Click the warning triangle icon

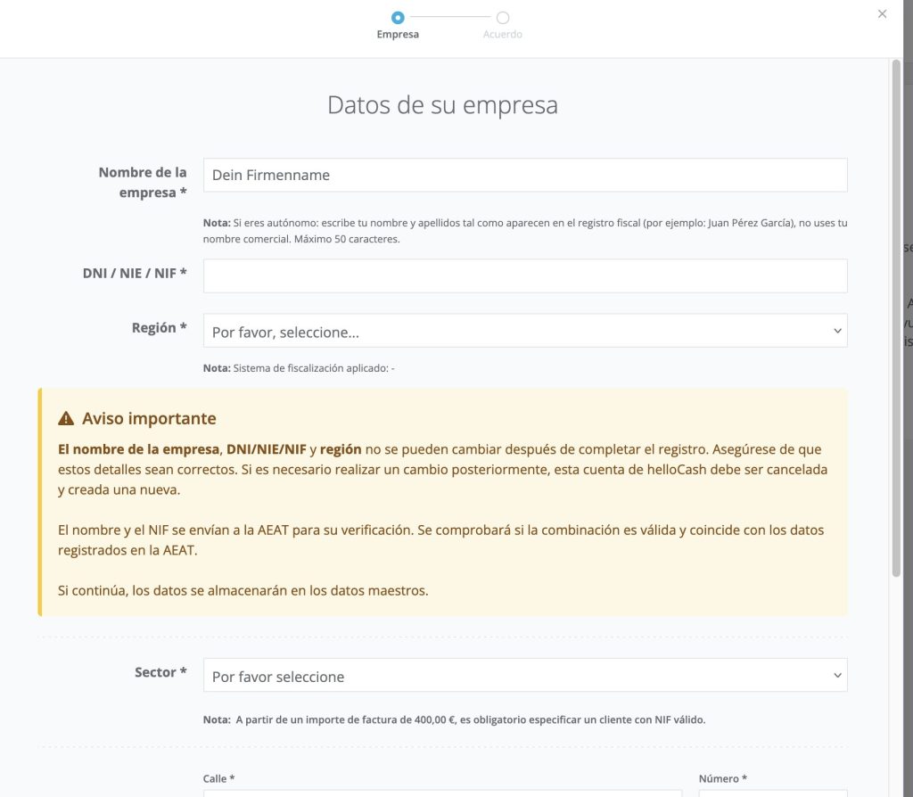66,418
